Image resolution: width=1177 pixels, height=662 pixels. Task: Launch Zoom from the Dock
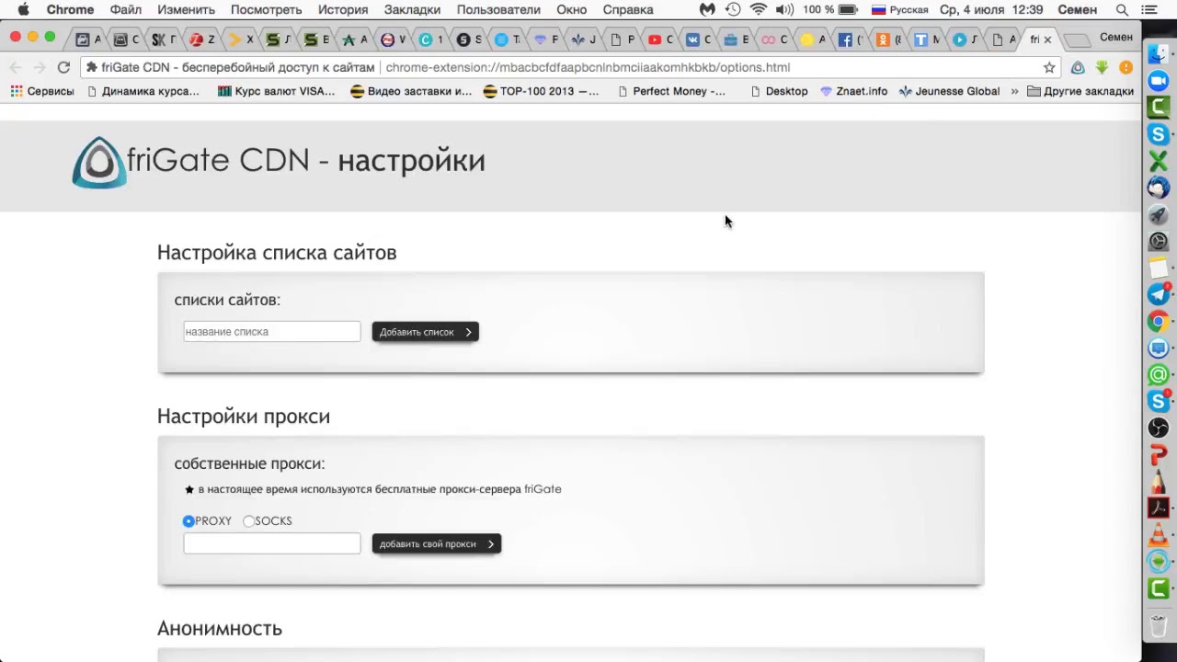click(1159, 81)
